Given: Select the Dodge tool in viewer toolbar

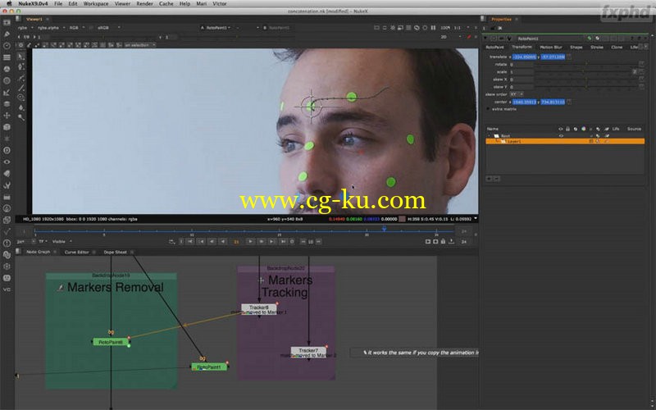Looking at the screenshot, I should [21, 117].
